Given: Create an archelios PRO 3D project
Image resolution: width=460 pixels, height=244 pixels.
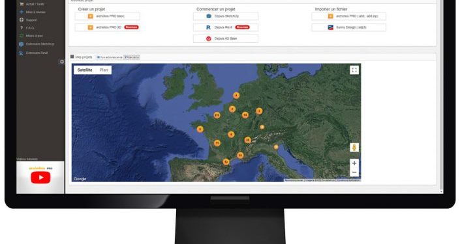Looking at the screenshot, I should 108,27.
